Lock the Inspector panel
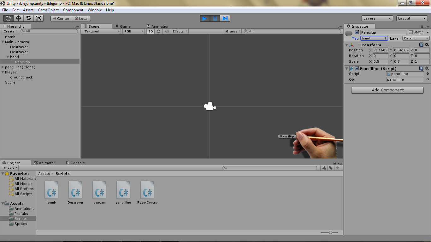This screenshot has width=431, height=242. pyautogui.click(x=422, y=27)
